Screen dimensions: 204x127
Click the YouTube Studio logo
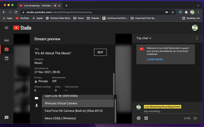(x=22, y=28)
